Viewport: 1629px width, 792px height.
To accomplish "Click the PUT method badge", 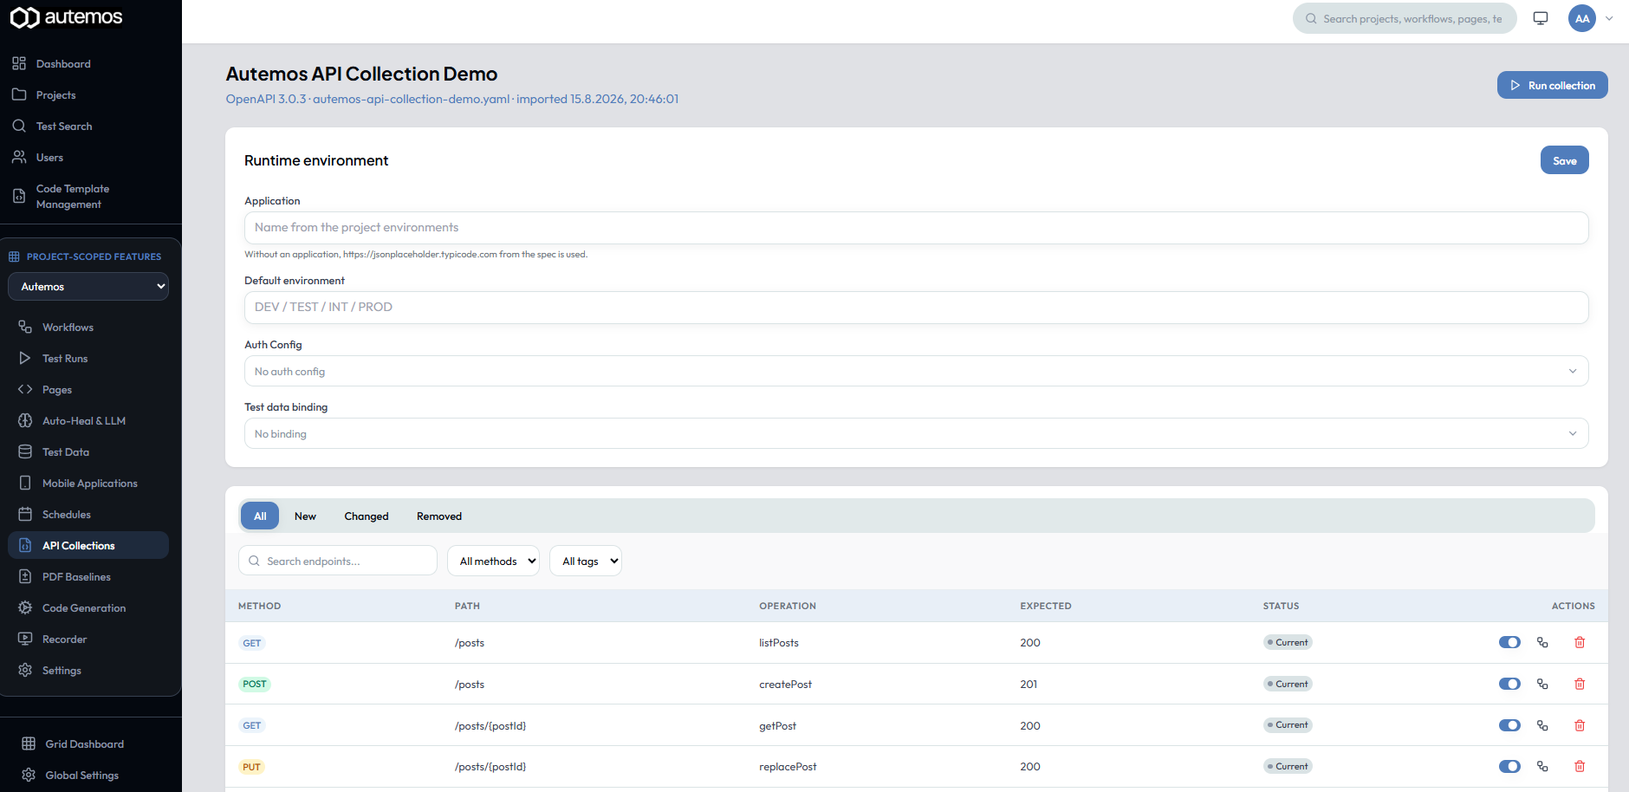I will (251, 767).
